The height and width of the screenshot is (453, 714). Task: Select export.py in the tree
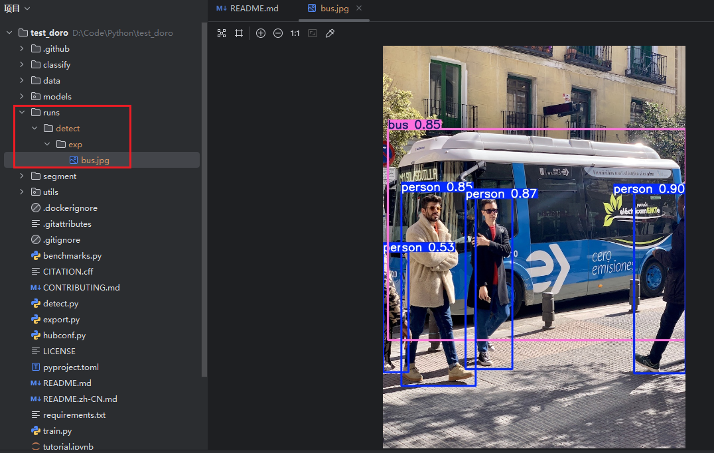click(102, 320)
